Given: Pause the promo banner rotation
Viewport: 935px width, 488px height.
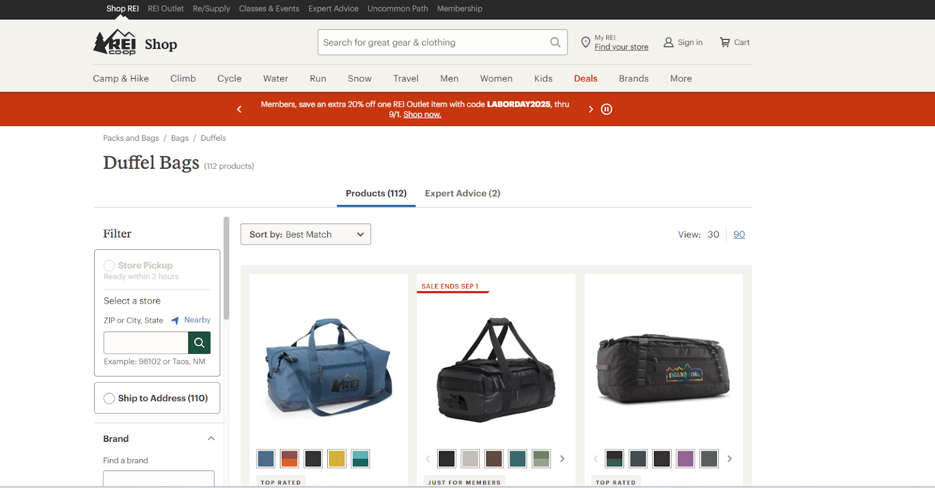Looking at the screenshot, I should click(607, 109).
